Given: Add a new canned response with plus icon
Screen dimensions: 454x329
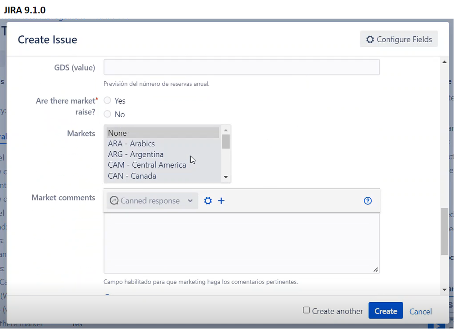Looking at the screenshot, I should click(x=221, y=201).
